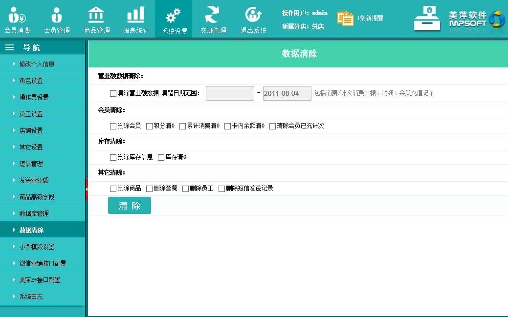Viewport: 508px width, 317px height.
Task: Check the 删除短信发送记录 option
Action: coord(222,189)
